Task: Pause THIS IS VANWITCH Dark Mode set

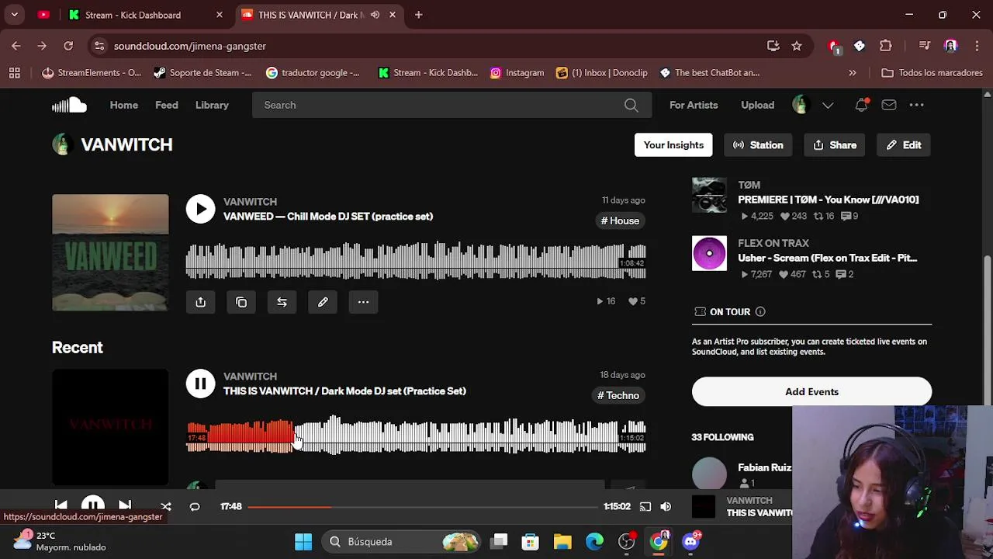Action: coord(200,384)
